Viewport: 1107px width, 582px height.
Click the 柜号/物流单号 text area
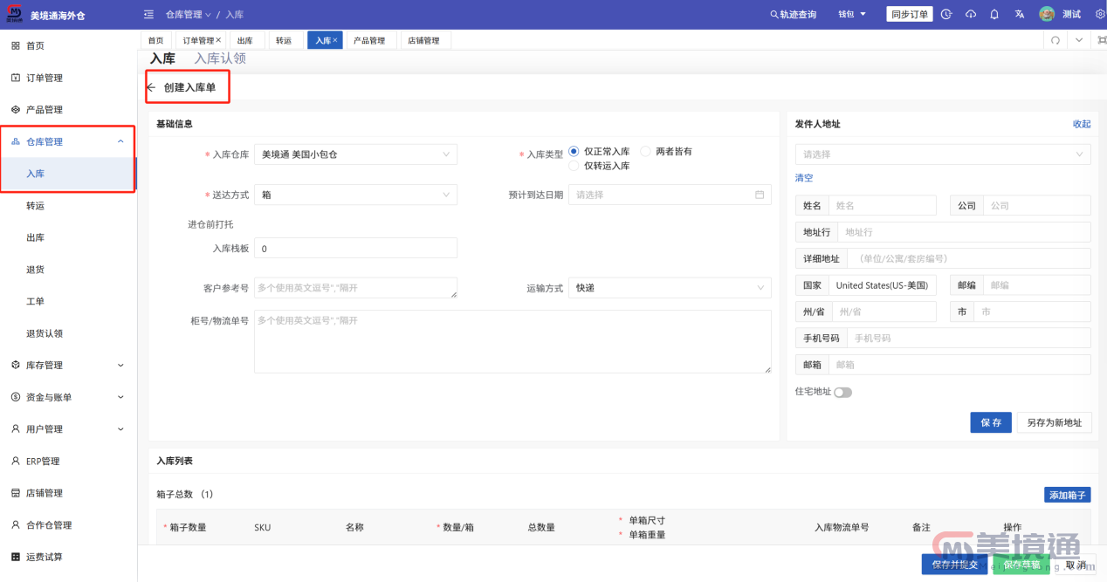(x=512, y=342)
